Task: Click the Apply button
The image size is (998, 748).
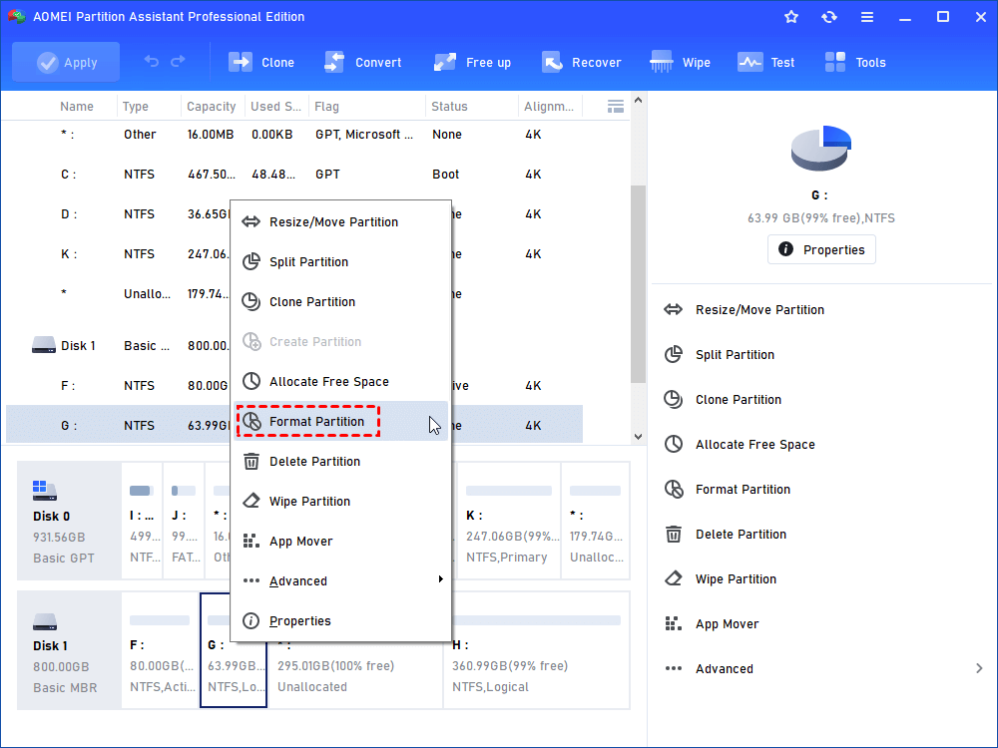Action: click(66, 62)
